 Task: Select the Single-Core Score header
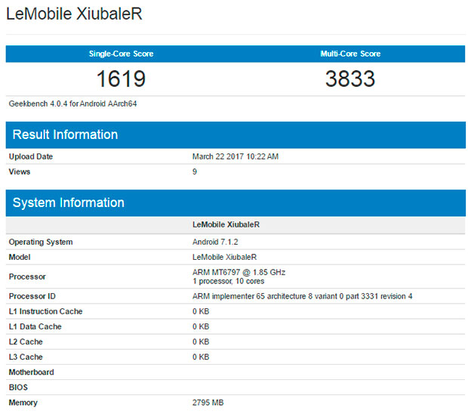tap(120, 54)
